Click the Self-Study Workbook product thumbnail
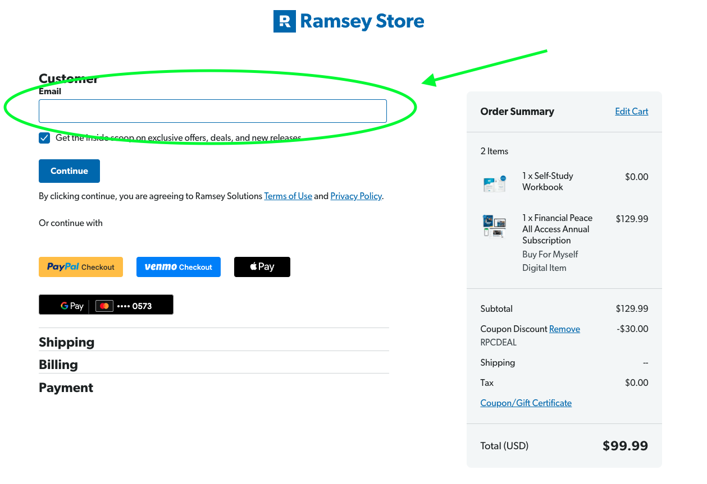Image resolution: width=707 pixels, height=484 pixels. coord(494,182)
